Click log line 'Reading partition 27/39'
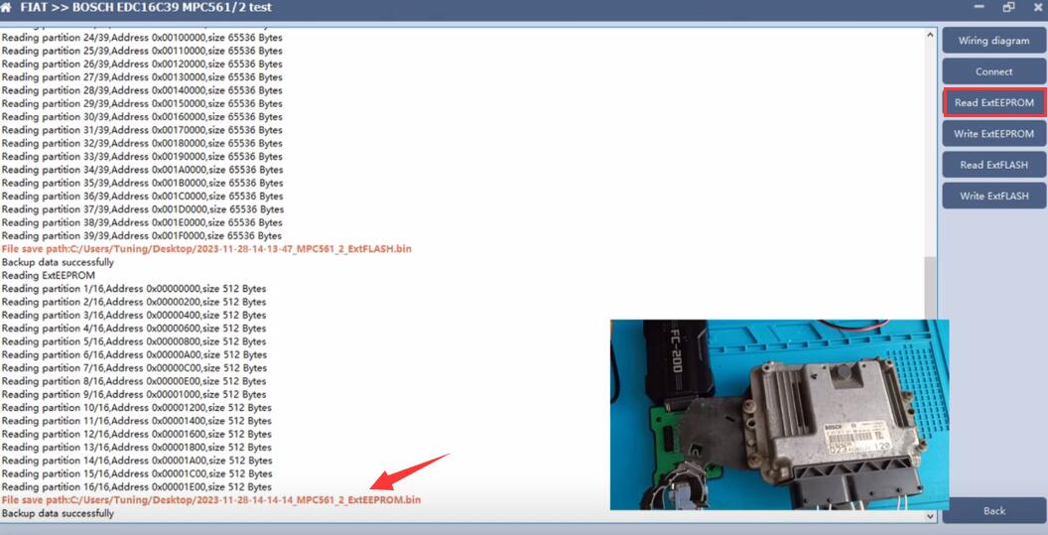Image resolution: width=1048 pixels, height=535 pixels. point(142,76)
